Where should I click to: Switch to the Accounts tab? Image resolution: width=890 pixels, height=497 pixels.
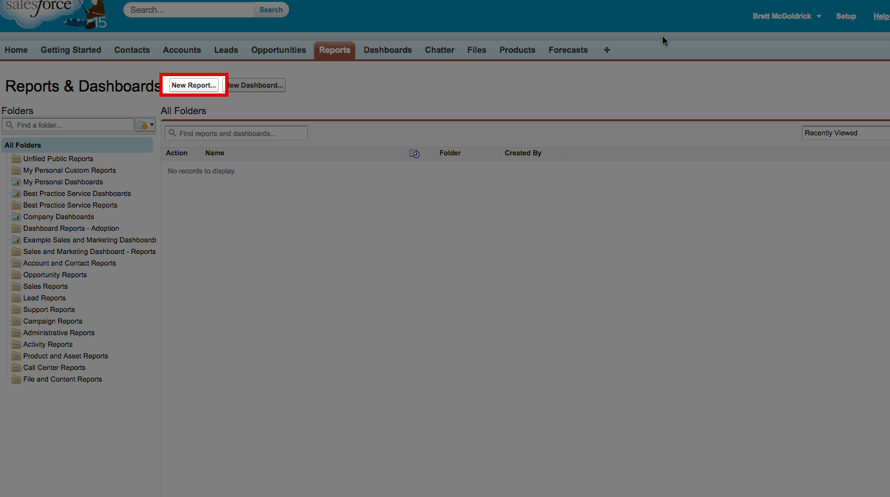[182, 50]
